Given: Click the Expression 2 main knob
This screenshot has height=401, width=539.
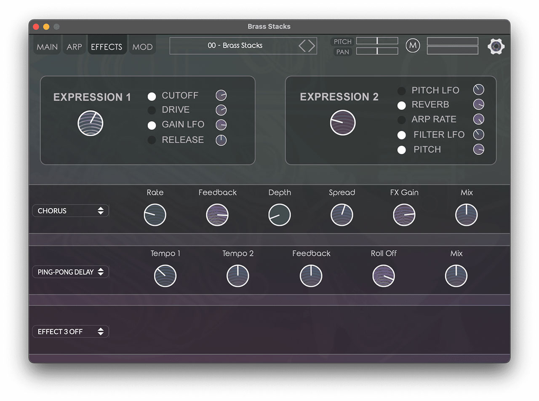Looking at the screenshot, I should pos(343,123).
